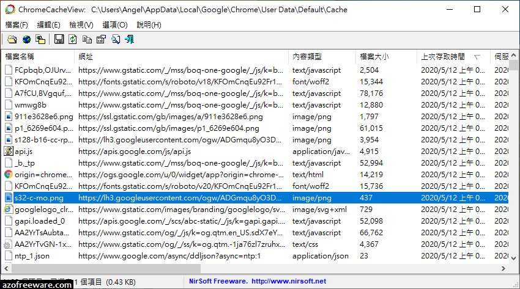
Task: Click image/svg+xml content type cell
Action: pos(319,209)
